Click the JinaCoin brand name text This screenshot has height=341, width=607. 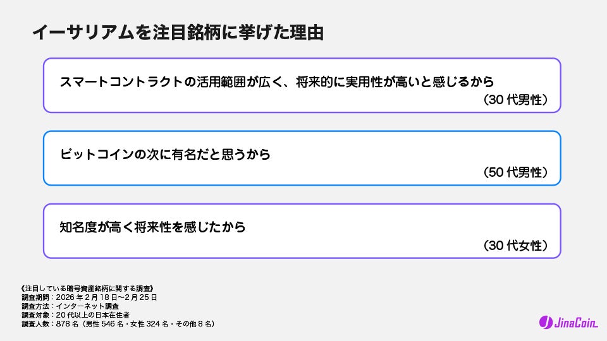point(575,323)
